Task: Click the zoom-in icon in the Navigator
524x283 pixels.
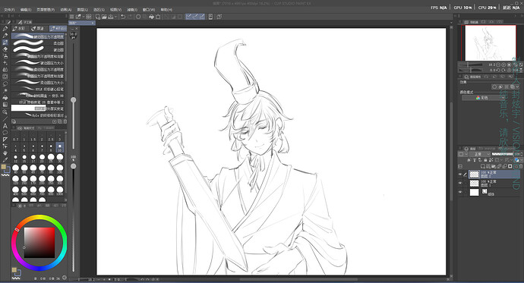Action: point(503,64)
